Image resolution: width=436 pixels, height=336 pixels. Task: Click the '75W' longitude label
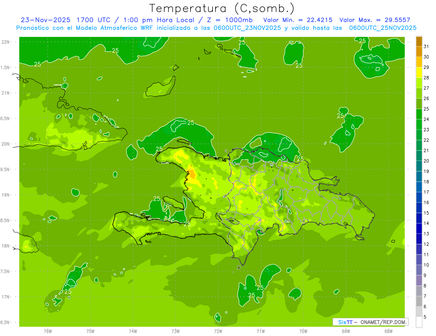click(90, 331)
